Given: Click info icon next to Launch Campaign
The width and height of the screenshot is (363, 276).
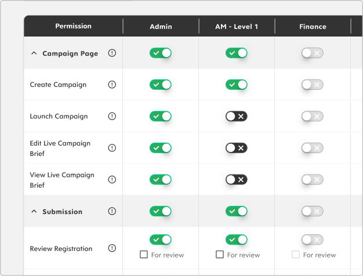Looking at the screenshot, I should pos(112,116).
